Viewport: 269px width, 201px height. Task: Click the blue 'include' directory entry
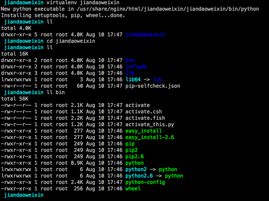tap(136, 67)
